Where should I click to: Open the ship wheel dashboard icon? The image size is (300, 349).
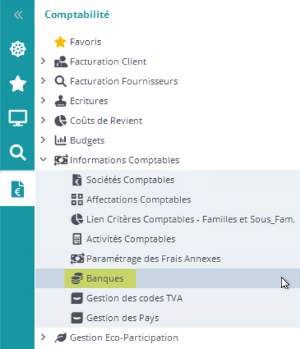tap(18, 49)
